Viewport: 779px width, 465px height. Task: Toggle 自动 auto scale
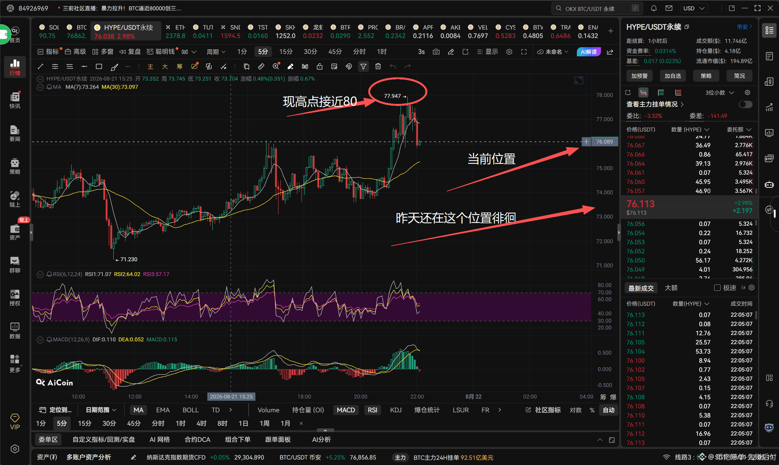point(609,410)
